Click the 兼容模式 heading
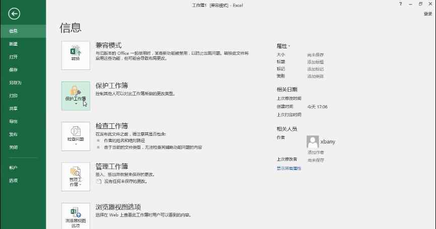The height and width of the screenshot is (229, 436). pos(108,45)
